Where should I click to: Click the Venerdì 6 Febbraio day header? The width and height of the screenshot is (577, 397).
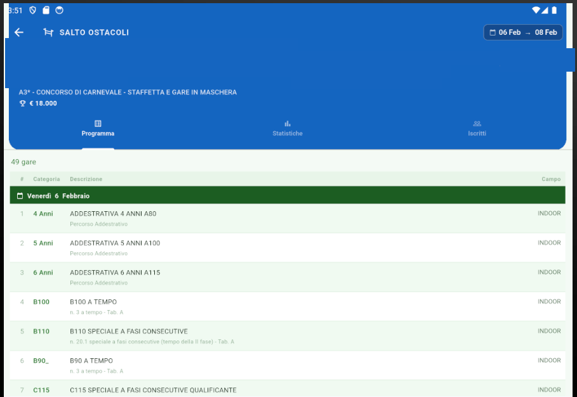(288, 195)
